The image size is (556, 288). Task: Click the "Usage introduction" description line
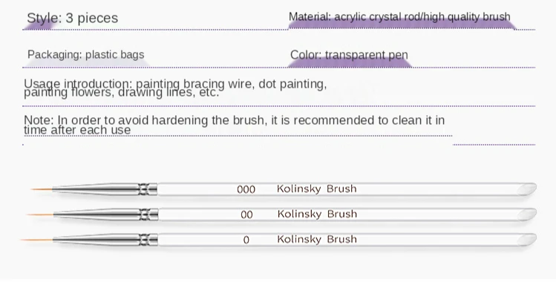(175, 88)
